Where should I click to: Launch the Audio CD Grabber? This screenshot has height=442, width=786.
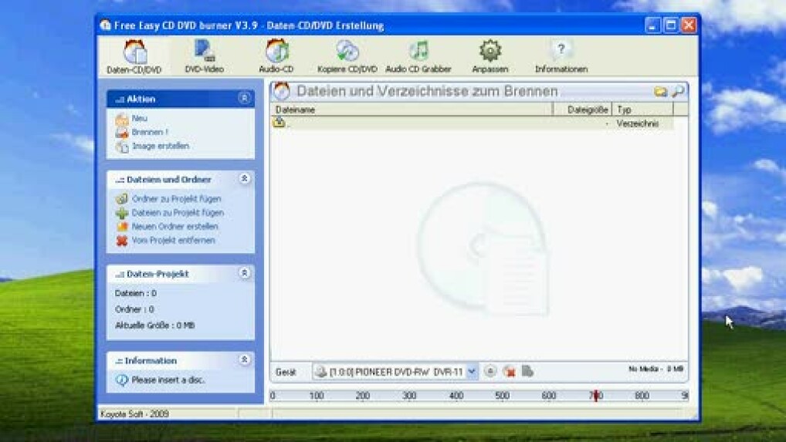tap(418, 56)
